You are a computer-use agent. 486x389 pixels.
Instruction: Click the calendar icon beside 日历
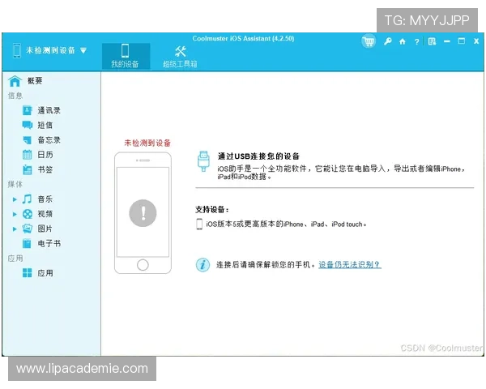(x=28, y=155)
